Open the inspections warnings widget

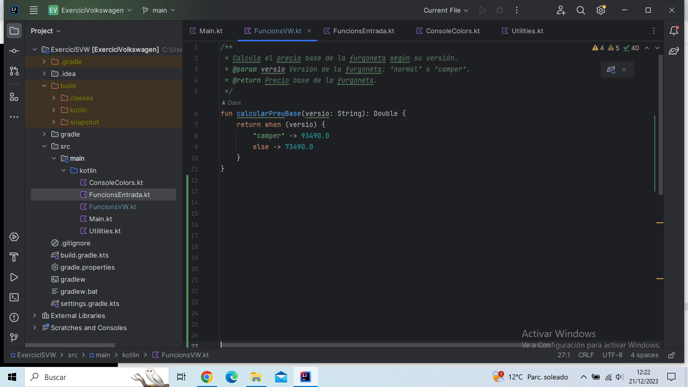616,48
